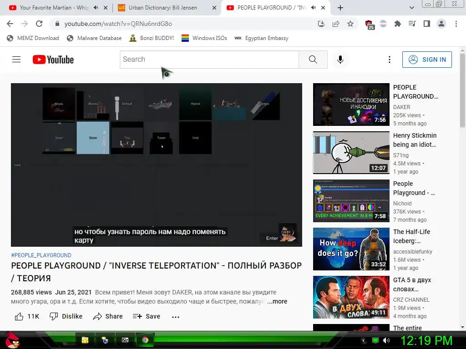Reload the current page
The width and height of the screenshot is (466, 349).
click(39, 24)
